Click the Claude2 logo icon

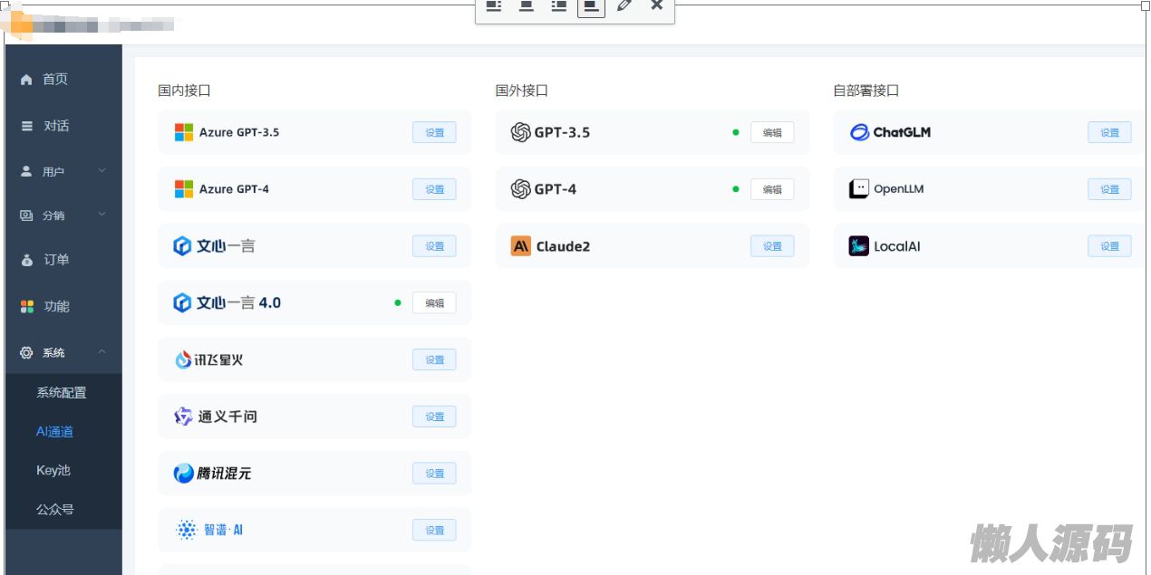pyautogui.click(x=520, y=246)
